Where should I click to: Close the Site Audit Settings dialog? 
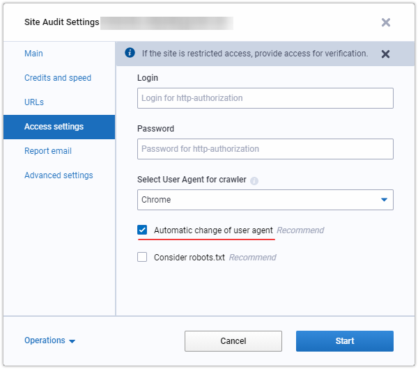(385, 22)
